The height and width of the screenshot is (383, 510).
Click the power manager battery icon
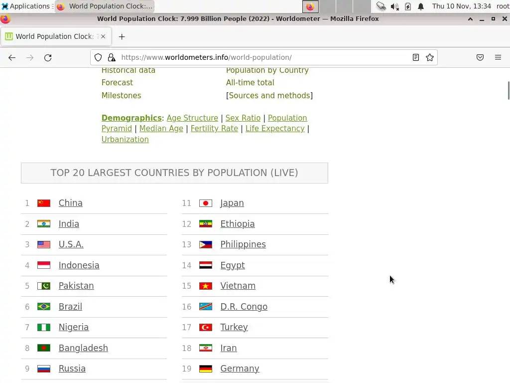click(408, 6)
